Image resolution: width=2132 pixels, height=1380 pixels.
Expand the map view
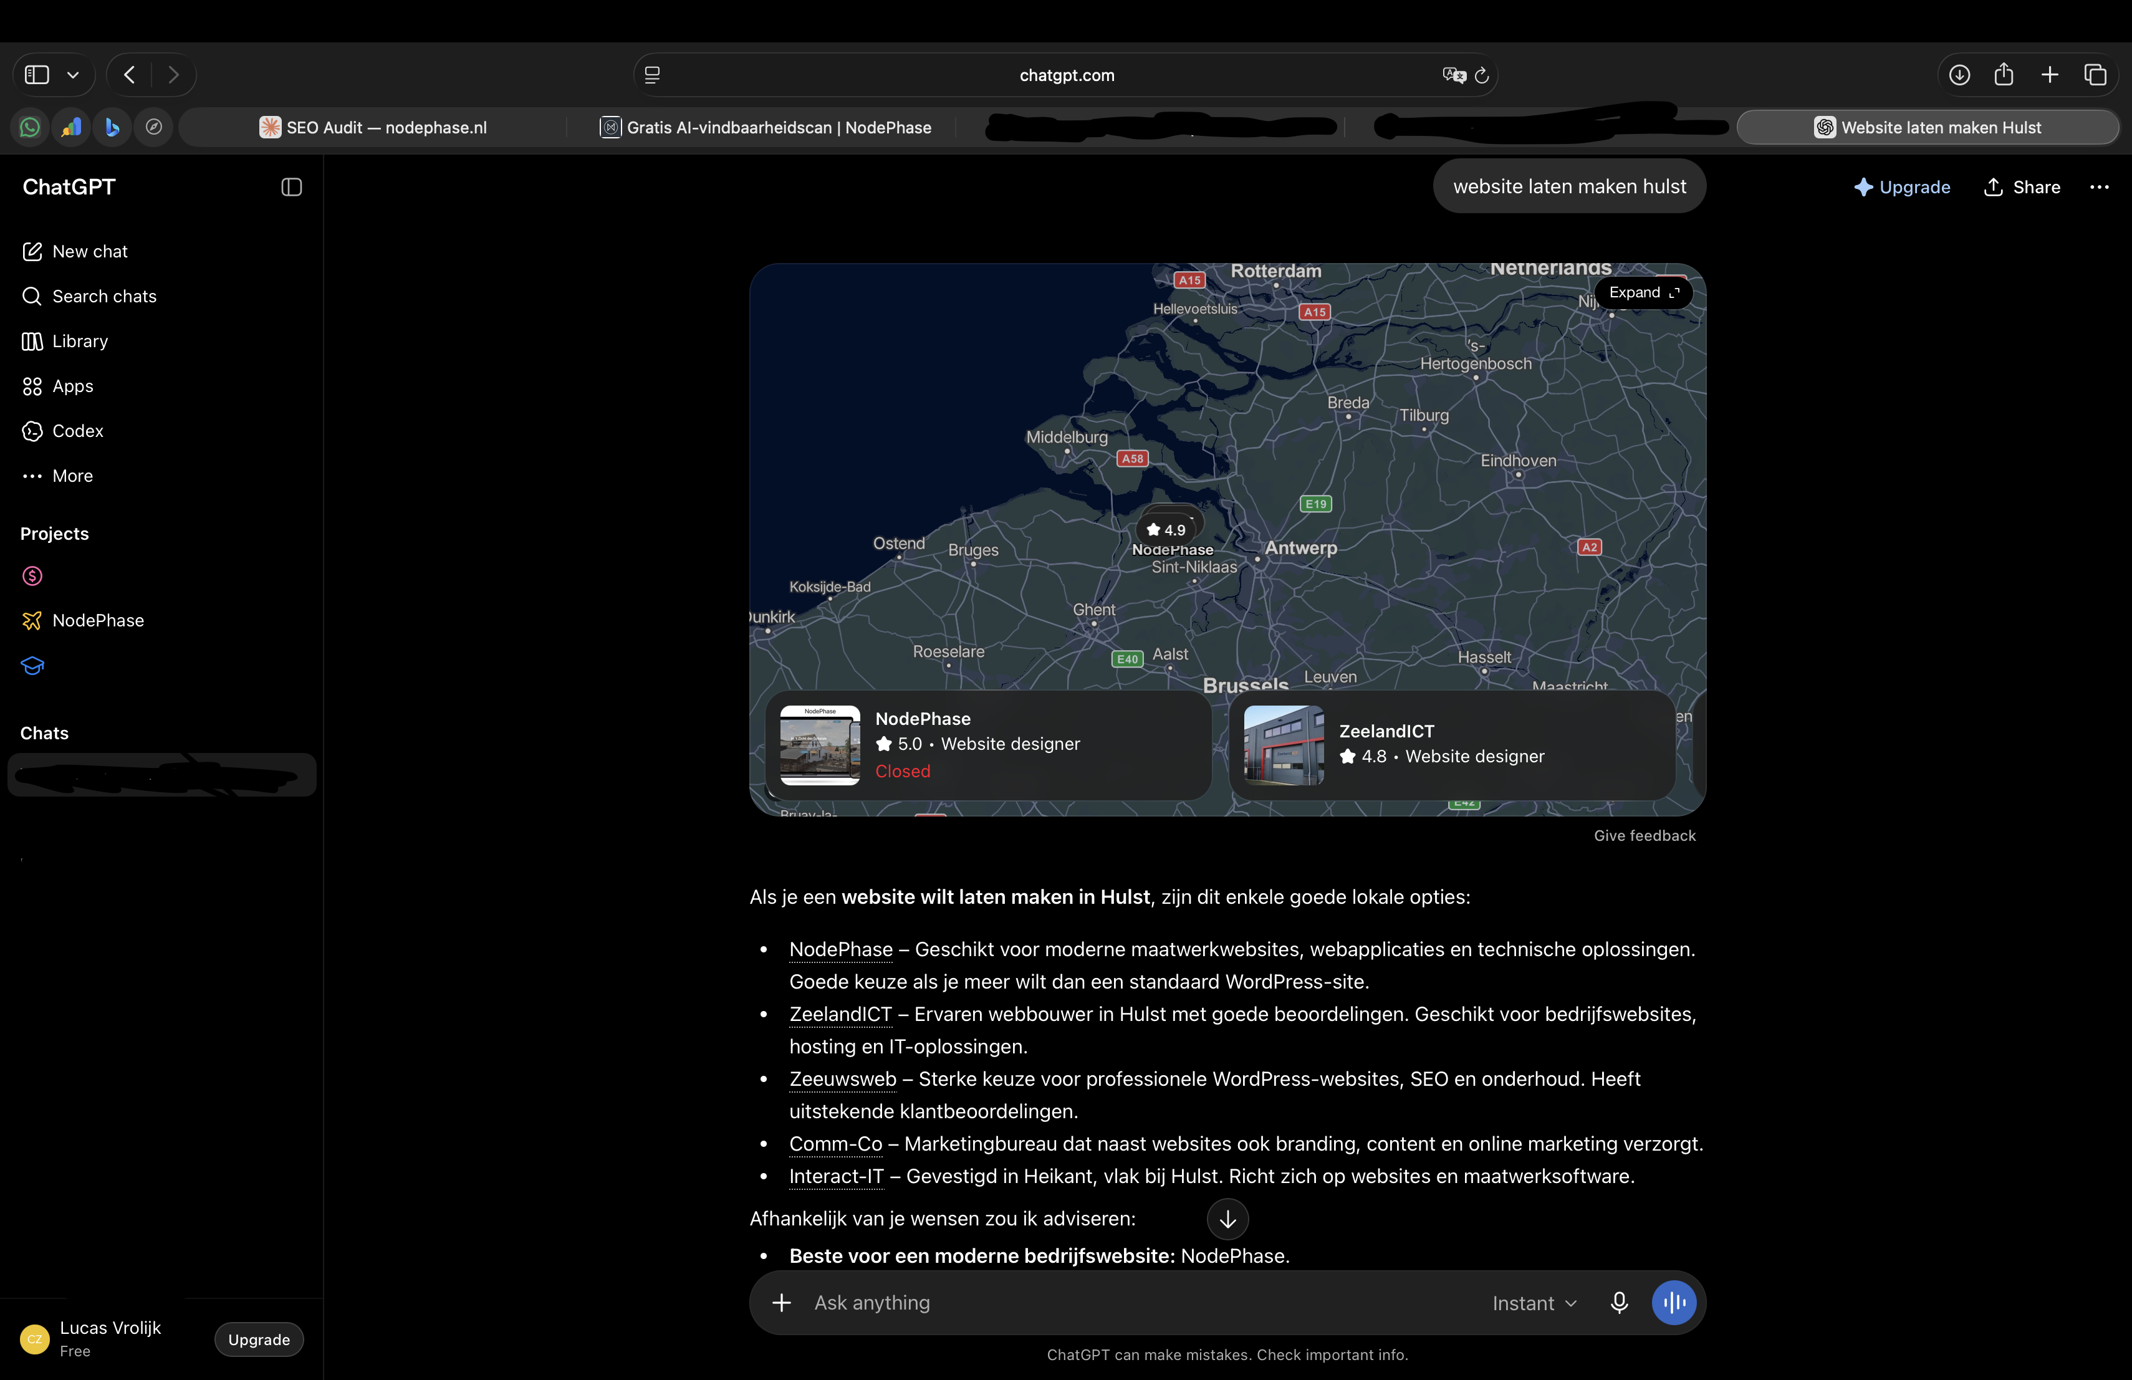[1644, 293]
